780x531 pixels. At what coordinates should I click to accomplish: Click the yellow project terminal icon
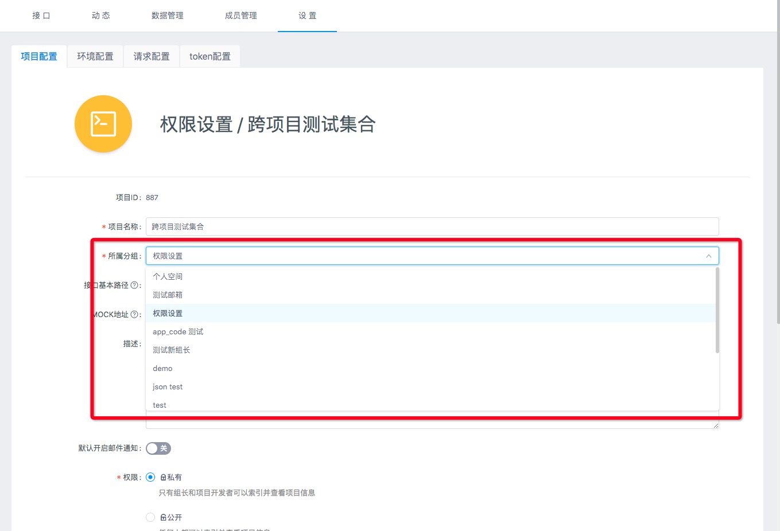point(103,124)
